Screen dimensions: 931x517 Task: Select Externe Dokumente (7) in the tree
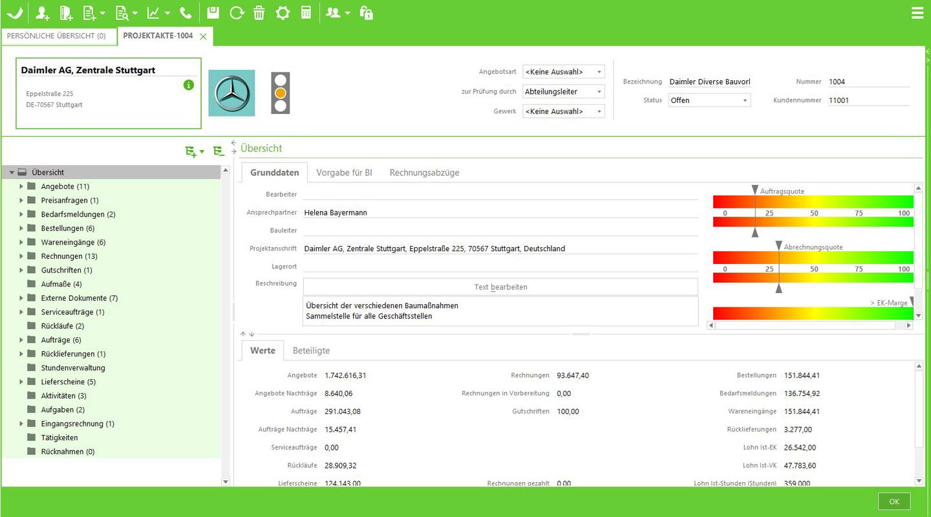pos(80,298)
